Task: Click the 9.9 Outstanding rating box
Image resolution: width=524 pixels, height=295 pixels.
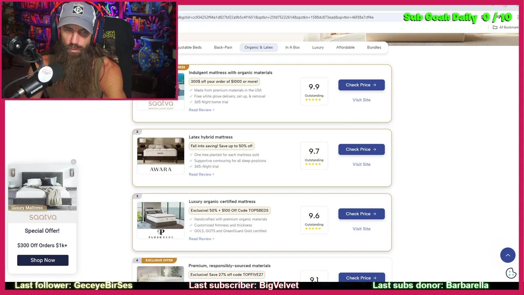Action: pyautogui.click(x=314, y=91)
